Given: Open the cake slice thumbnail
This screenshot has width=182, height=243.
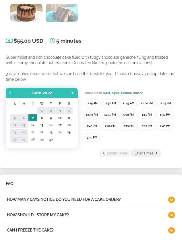Looking at the screenshot, I should tap(62, 13).
